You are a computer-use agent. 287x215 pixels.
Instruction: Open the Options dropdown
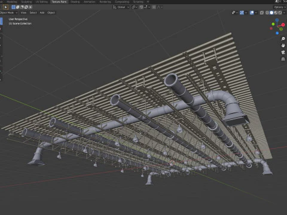pos(280,7)
